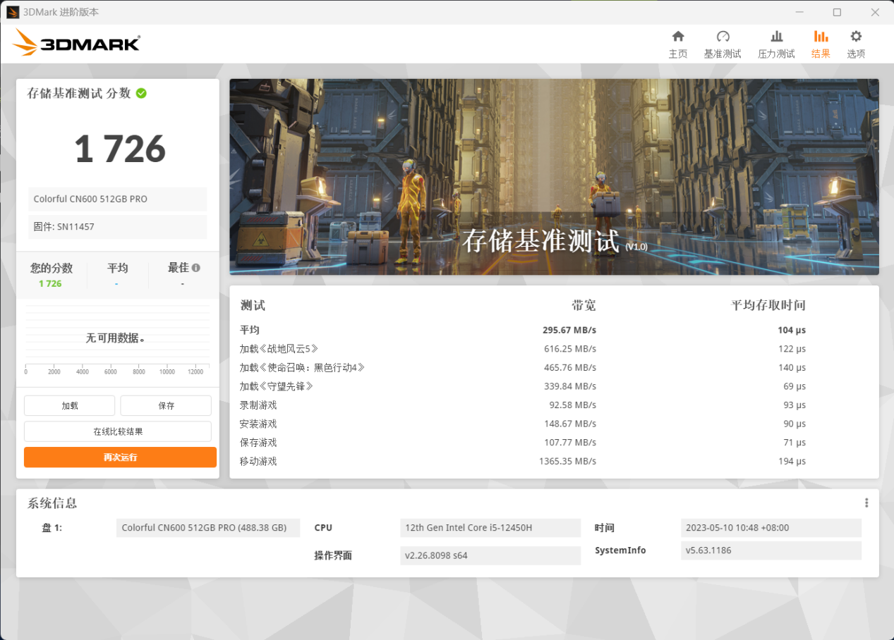Screen dimensions: 894x640
Task: Click the 339.84 MB/s value
Action: tap(570, 386)
